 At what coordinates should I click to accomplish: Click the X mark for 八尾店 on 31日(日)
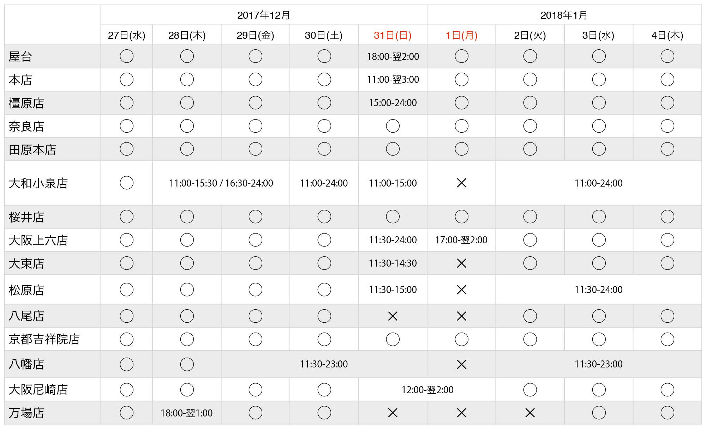(393, 316)
